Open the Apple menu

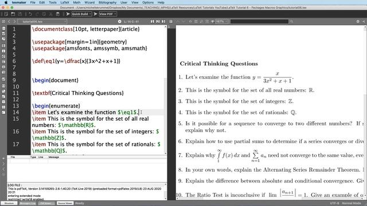pyautogui.click(x=6, y=2)
